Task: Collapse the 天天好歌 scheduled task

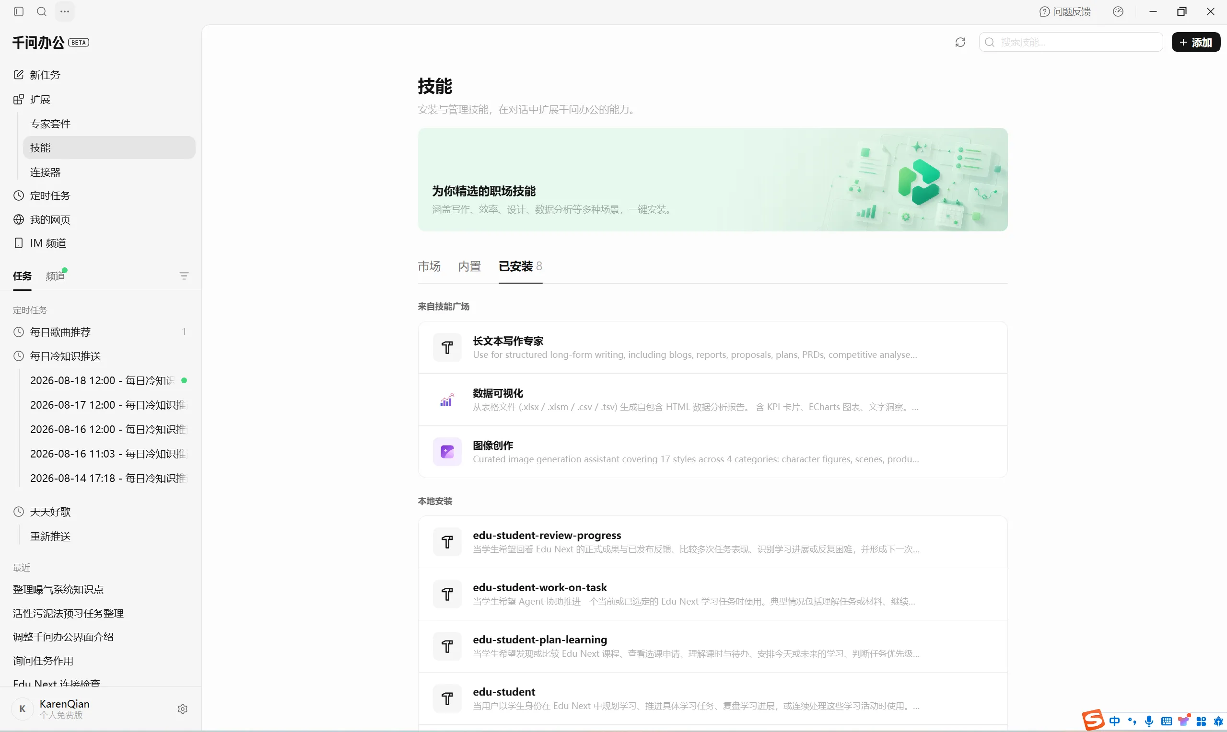Action: 100,512
